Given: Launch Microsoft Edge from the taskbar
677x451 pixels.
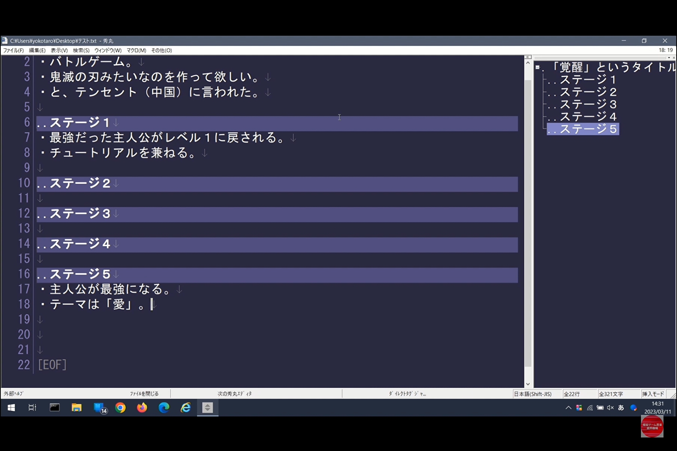Looking at the screenshot, I should point(164,408).
